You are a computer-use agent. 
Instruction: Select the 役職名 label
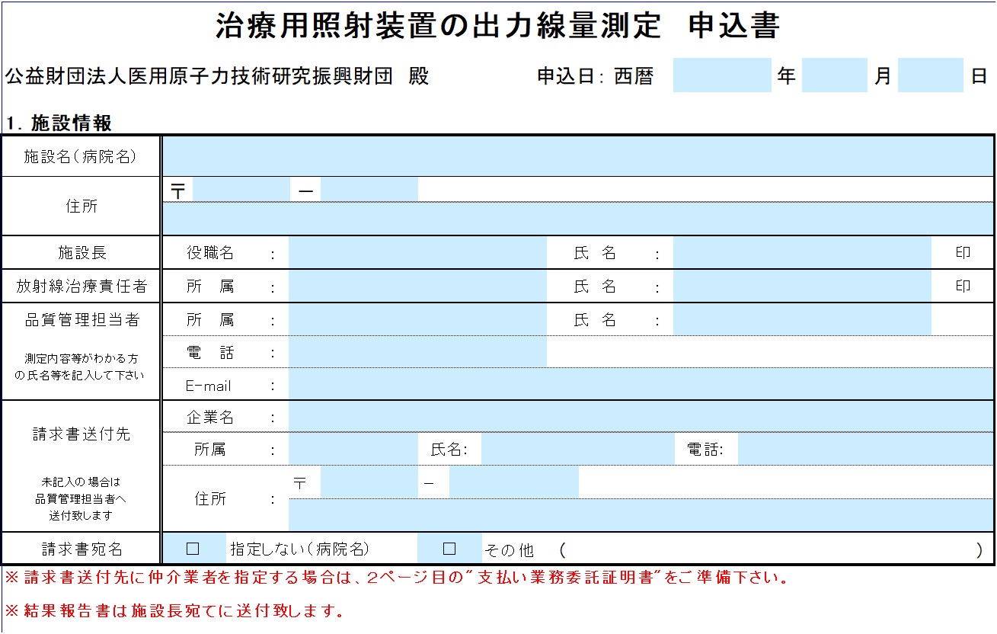pyautogui.click(x=211, y=254)
